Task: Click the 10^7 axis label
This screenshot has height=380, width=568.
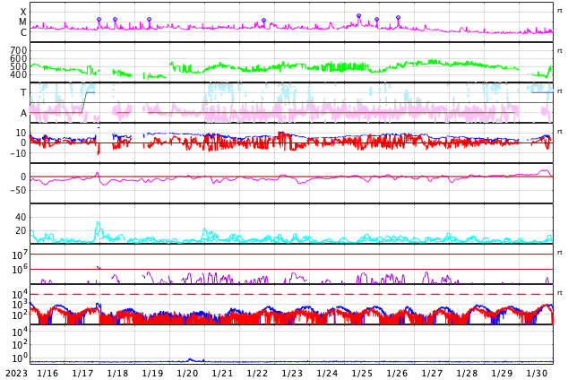Action: tap(19, 255)
